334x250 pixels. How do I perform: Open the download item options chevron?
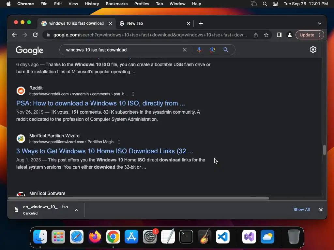point(77,210)
